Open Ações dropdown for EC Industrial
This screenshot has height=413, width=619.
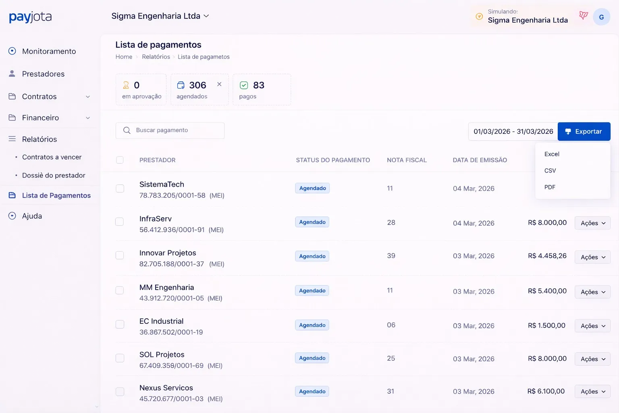coord(592,325)
